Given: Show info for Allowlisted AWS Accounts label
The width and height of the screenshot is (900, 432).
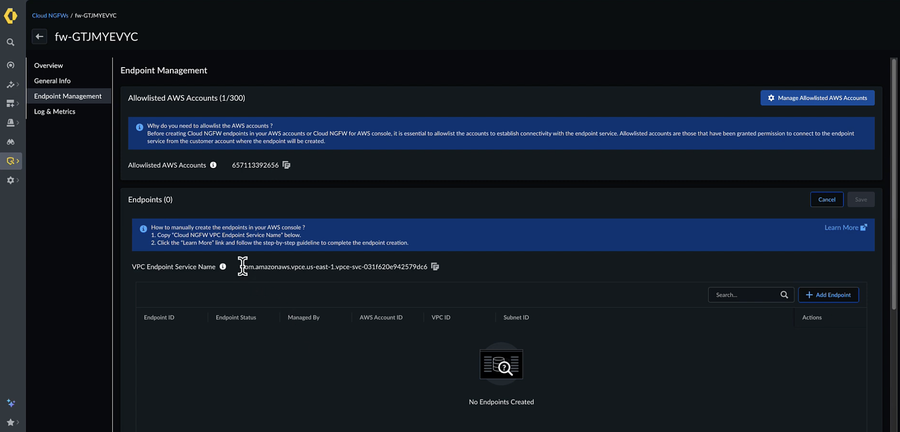Looking at the screenshot, I should click(x=213, y=165).
